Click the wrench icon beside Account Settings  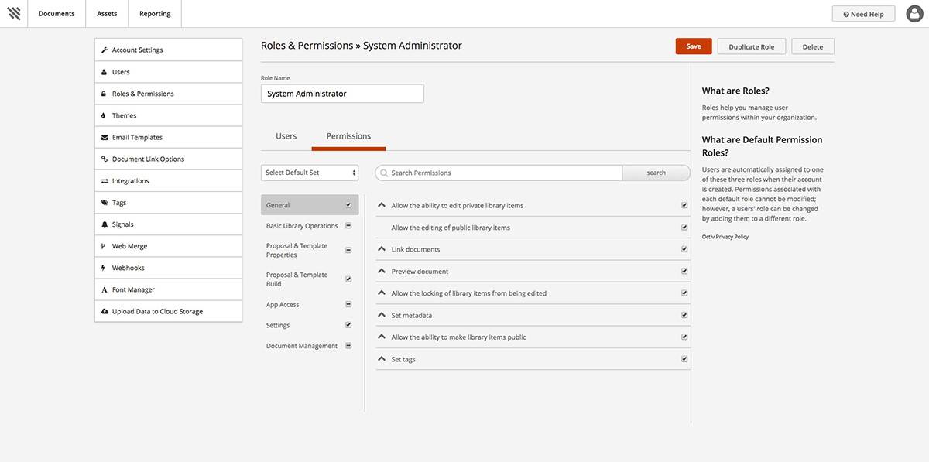coord(105,50)
